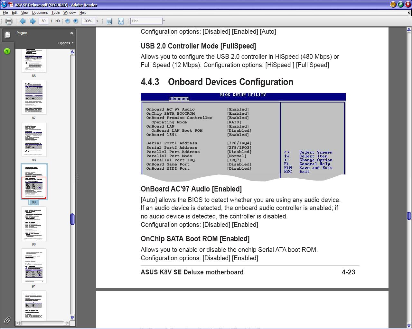
Task: Open the Window menu
Action: tap(70, 13)
